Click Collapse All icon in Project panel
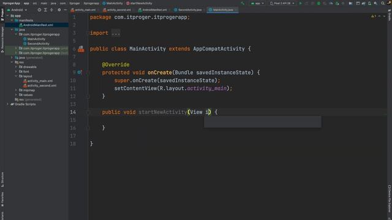Viewport: 392px width, 220px height. (51, 10)
